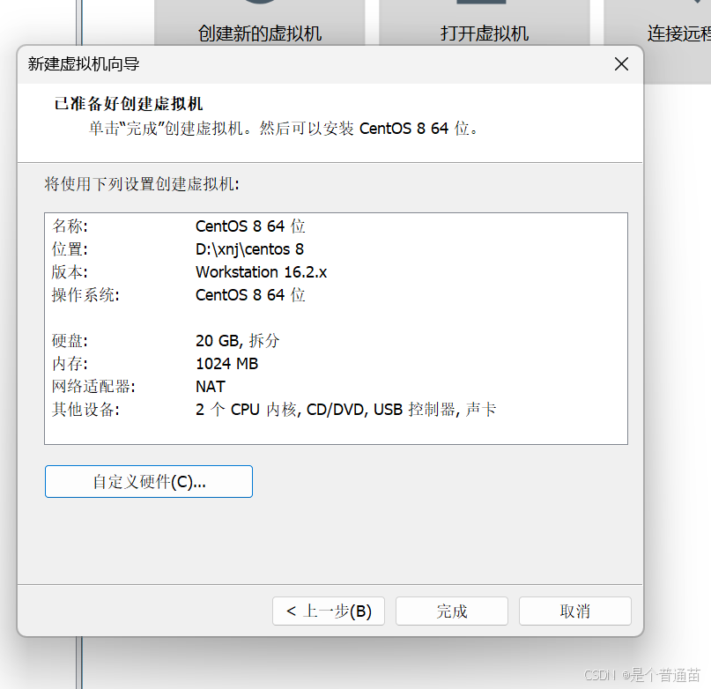Viewport: 711px width, 689px height.
Task: Click the 网络适配器: label
Action: (93, 387)
